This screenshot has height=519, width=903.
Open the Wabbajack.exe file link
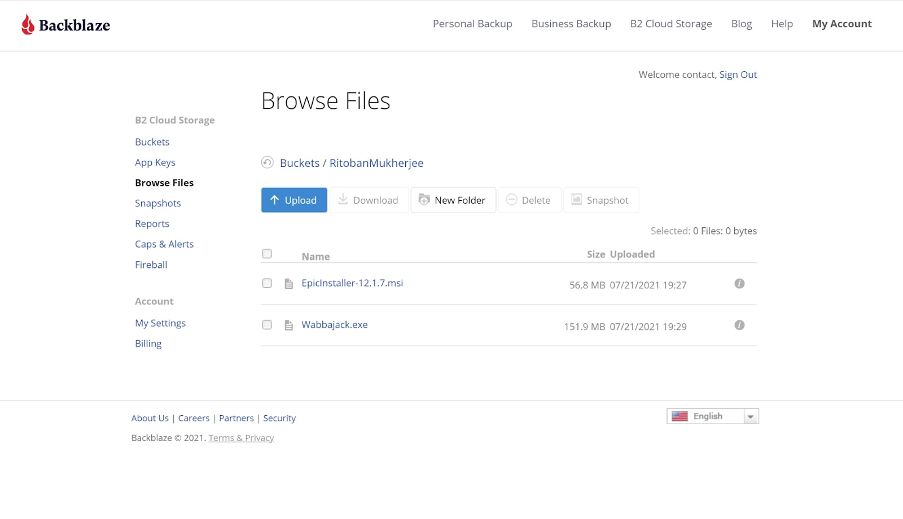point(335,325)
